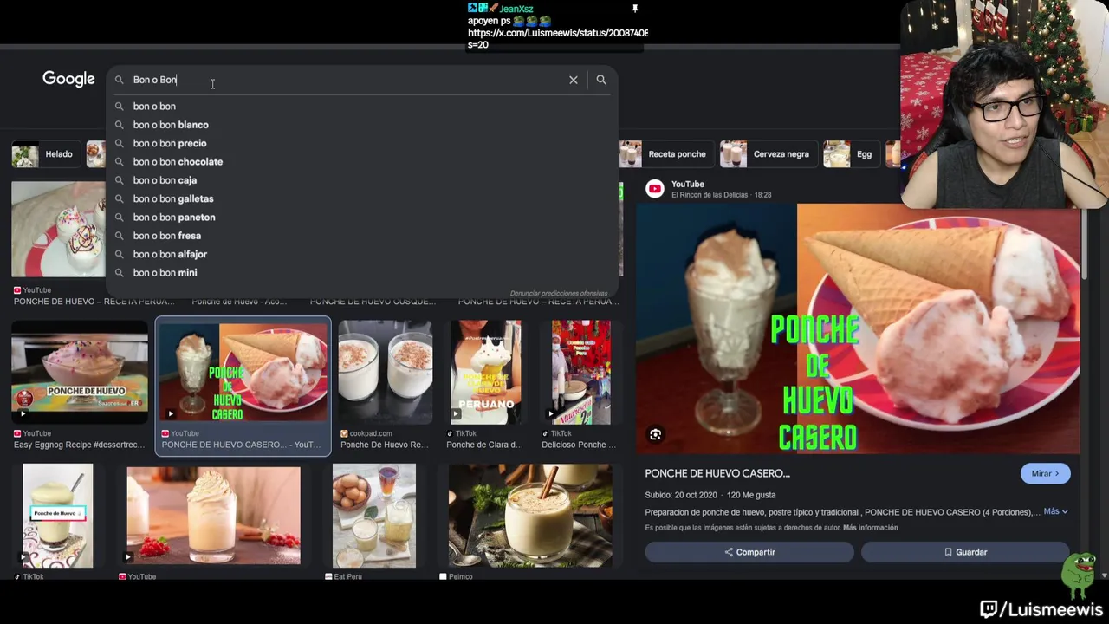The width and height of the screenshot is (1109, 624).
Task: Click the "El Rincon de las Delicias" source text
Action: [x=709, y=195]
